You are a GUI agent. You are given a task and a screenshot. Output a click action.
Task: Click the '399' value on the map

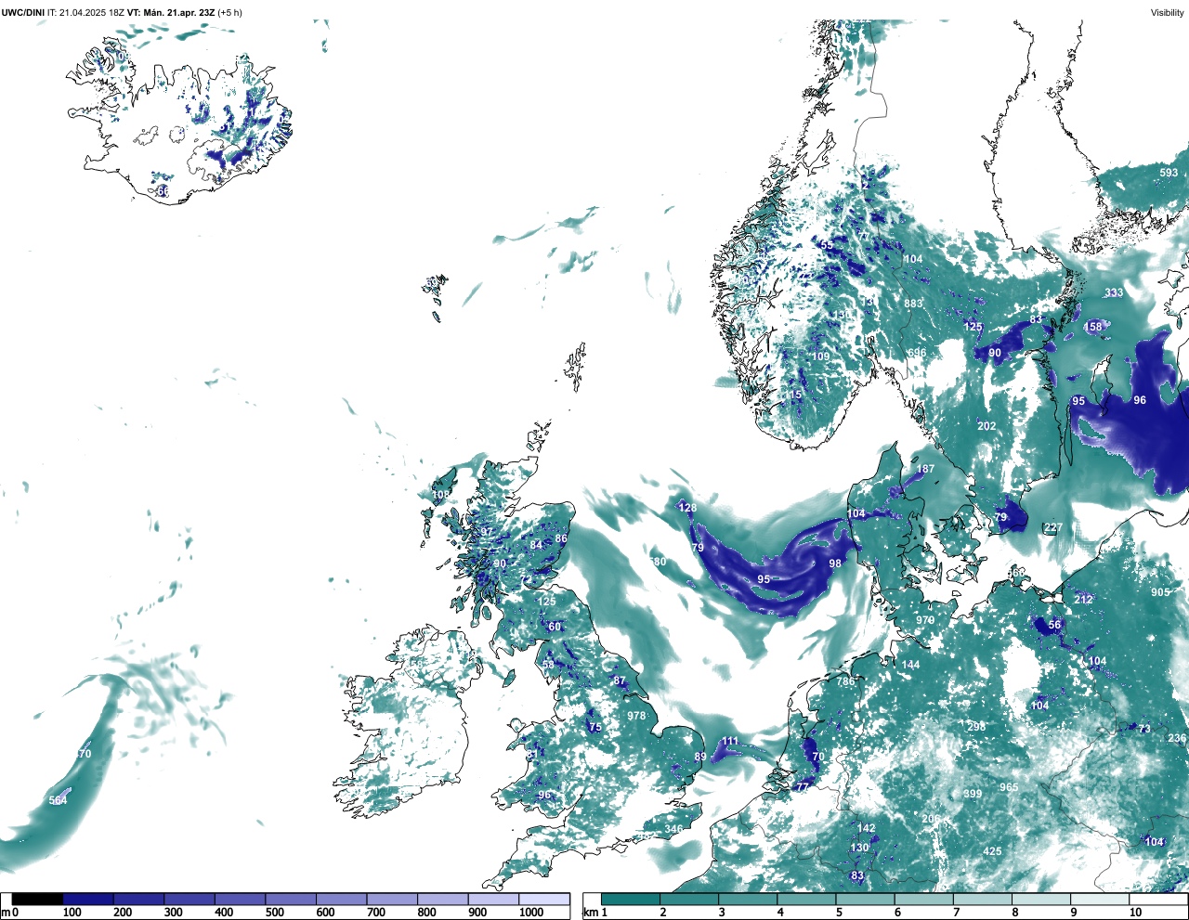pyautogui.click(x=973, y=794)
